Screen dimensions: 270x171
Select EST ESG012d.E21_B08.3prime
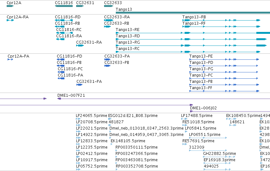click(x=133, y=116)
